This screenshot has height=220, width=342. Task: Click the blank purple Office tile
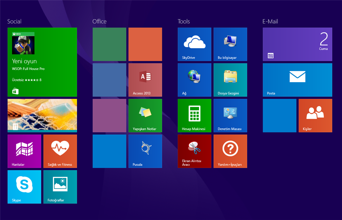(x=109, y=115)
